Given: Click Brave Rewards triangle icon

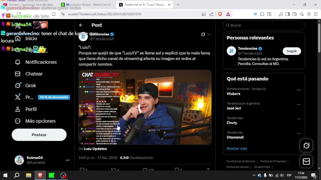Looking at the screenshot, I should pyautogui.click(x=228, y=14).
